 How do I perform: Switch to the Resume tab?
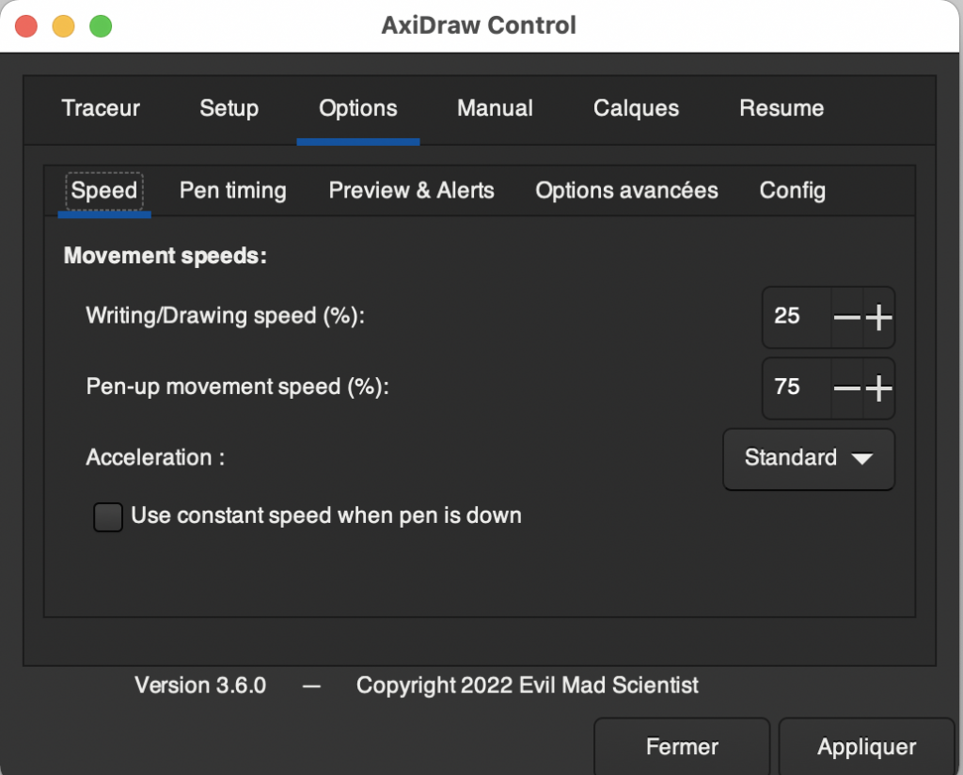pos(781,108)
